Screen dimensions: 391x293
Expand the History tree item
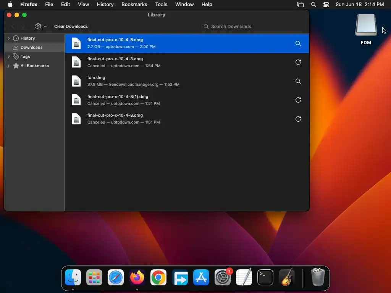(x=8, y=39)
